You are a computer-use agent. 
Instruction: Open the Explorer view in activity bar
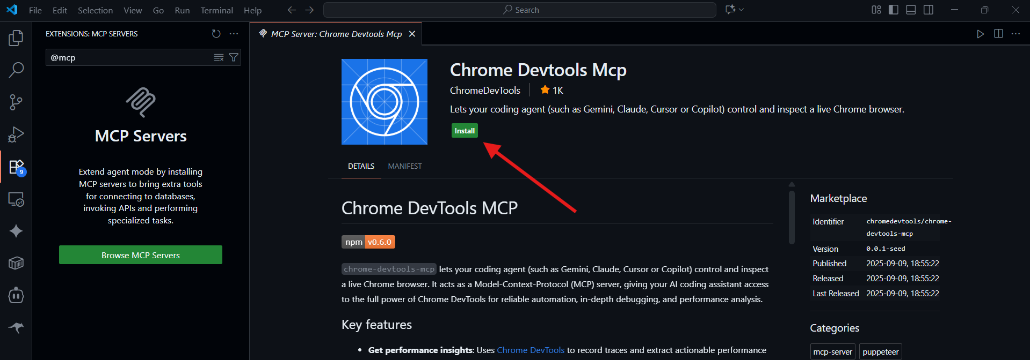[x=16, y=38]
